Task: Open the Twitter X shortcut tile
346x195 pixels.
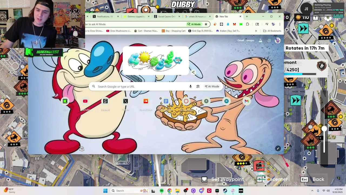Action: click(125, 104)
